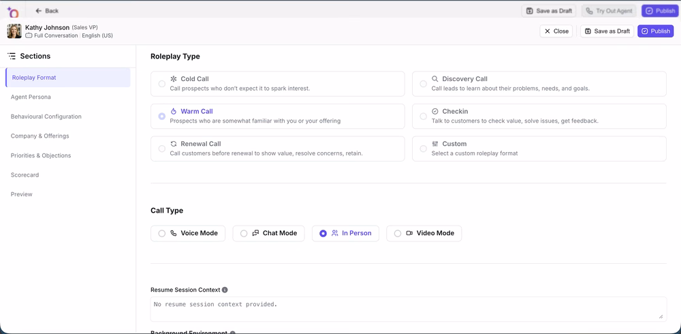Go back using the Back arrow
Screen dimensions: 681x334
coord(47,11)
